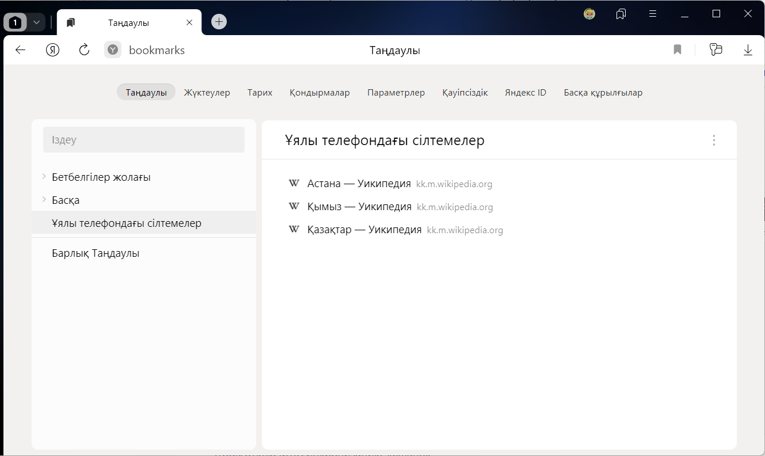765x456 pixels.
Task: Open Yandex home page icon
Action: [x=53, y=50]
